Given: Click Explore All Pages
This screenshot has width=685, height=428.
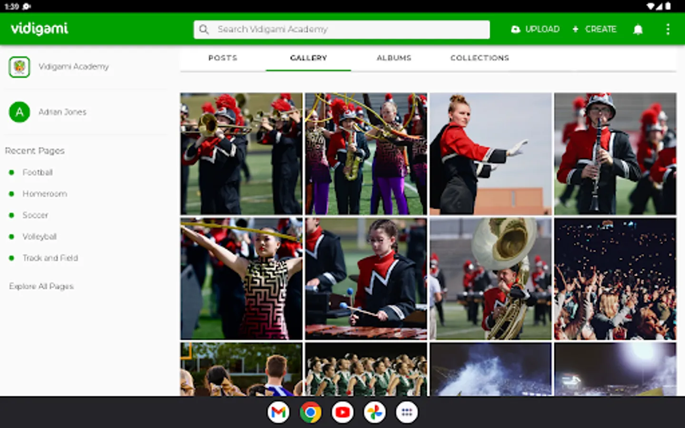Looking at the screenshot, I should (x=41, y=286).
